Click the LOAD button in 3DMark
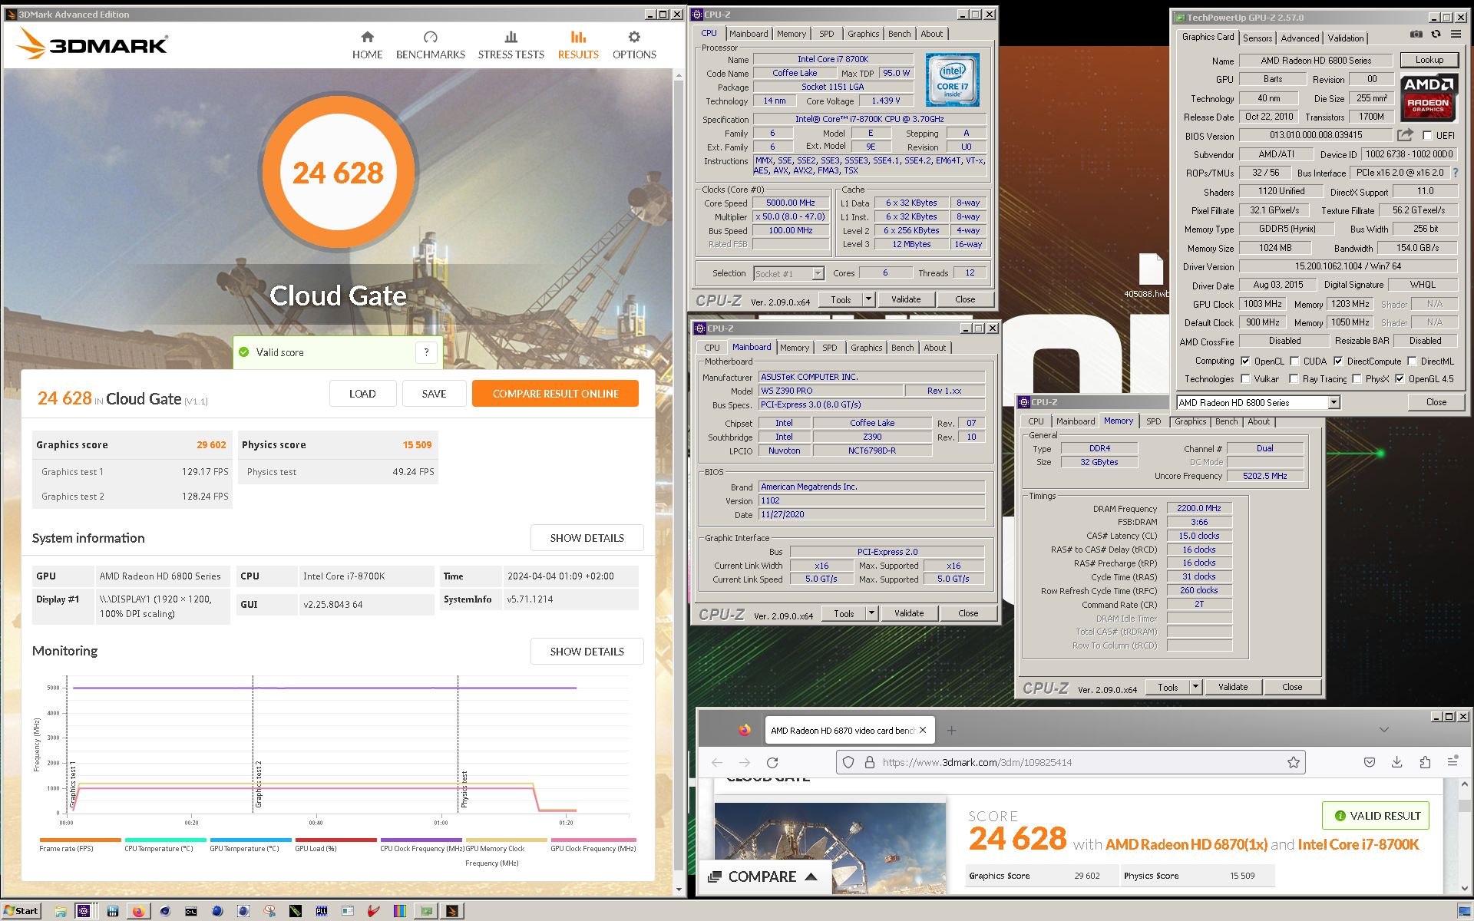The image size is (1474, 921). [x=362, y=394]
